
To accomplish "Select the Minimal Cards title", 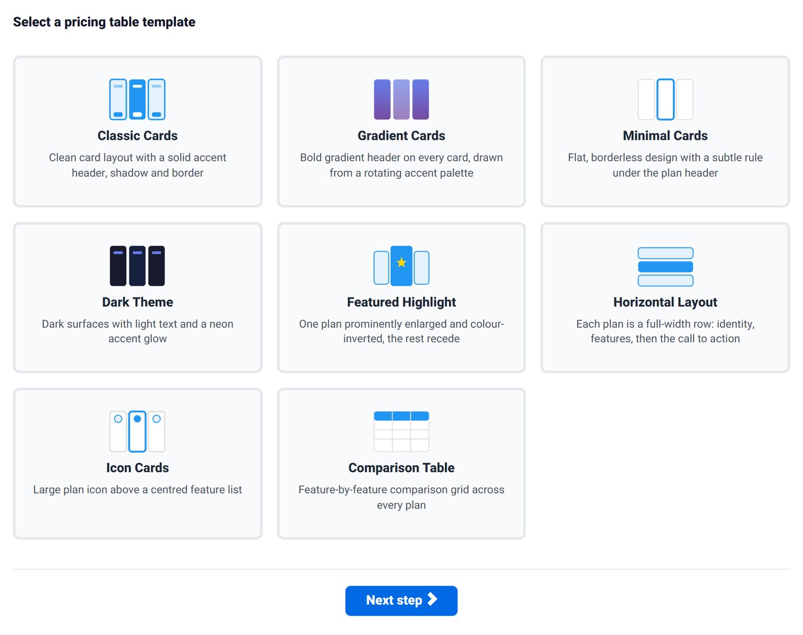I will coord(665,136).
